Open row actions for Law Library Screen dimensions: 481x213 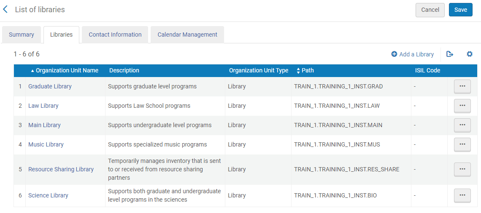tap(462, 106)
